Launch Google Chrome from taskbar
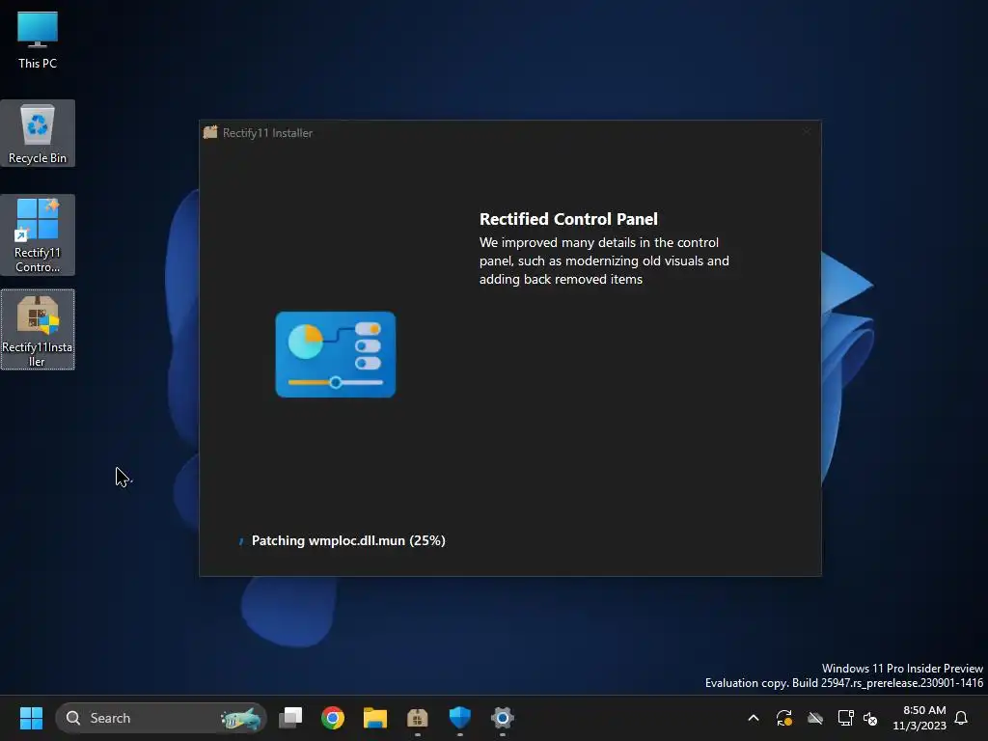988x741 pixels. coord(333,718)
